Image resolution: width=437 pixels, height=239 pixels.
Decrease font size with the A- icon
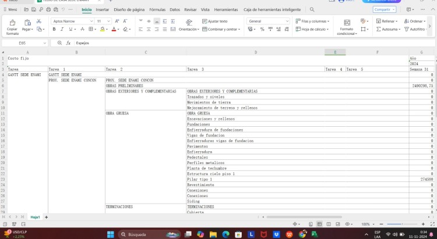(125, 21)
